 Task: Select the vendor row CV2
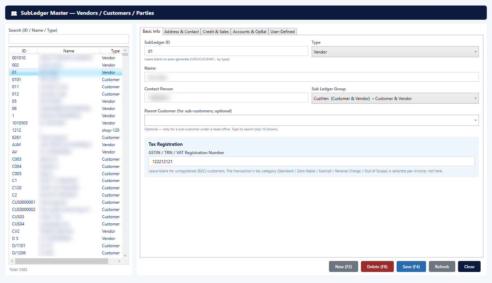[x=66, y=231]
